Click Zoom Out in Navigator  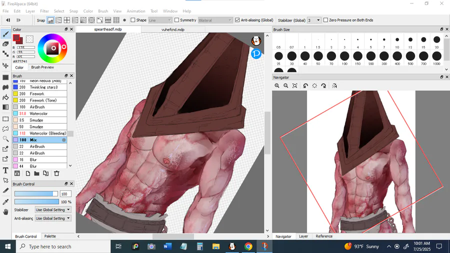pos(286,86)
